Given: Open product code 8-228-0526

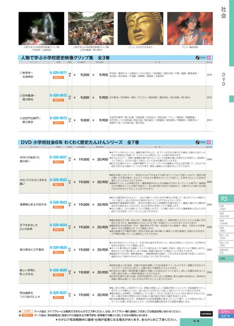Looking at the screenshot, I should click(x=58, y=270).
